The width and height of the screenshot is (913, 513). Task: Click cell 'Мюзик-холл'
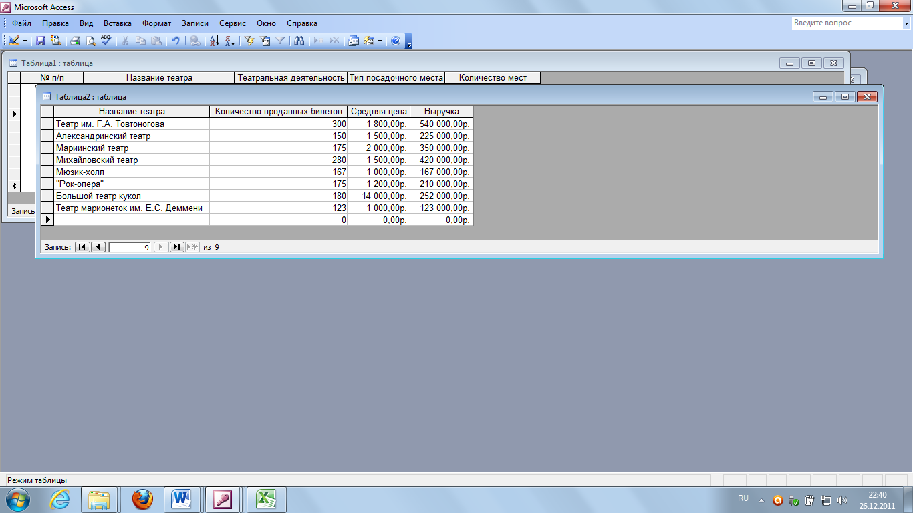click(x=132, y=172)
